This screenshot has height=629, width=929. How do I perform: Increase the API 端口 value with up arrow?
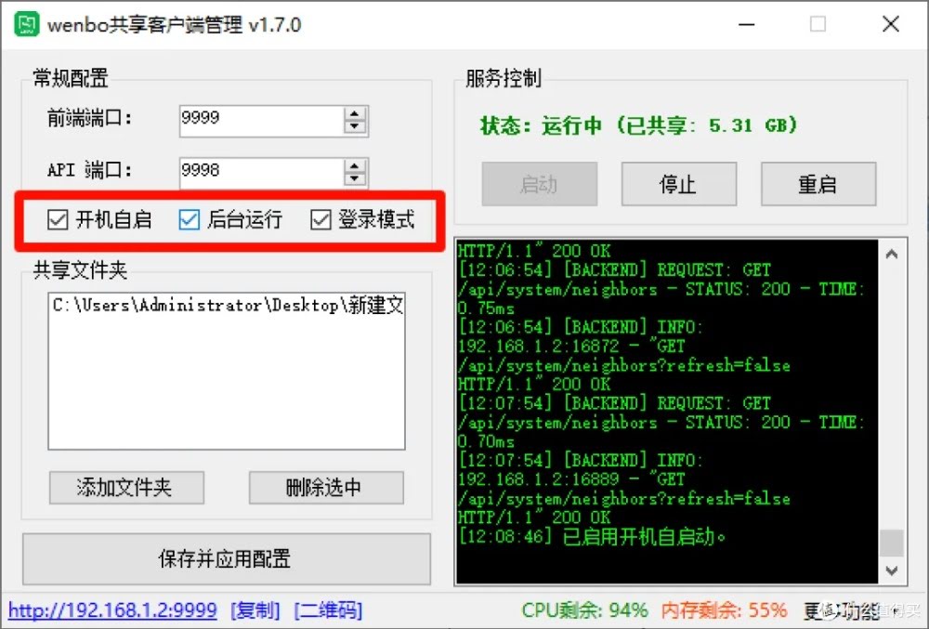[354, 166]
